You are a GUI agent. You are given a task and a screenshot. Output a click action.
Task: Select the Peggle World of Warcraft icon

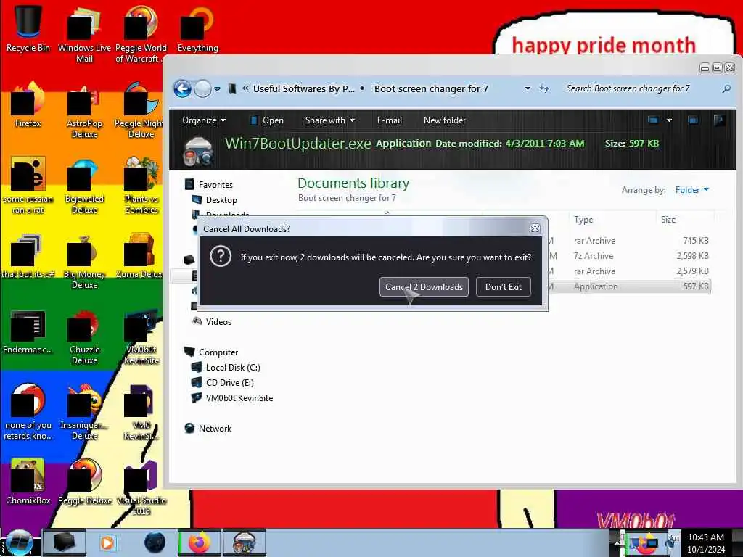[x=141, y=33]
